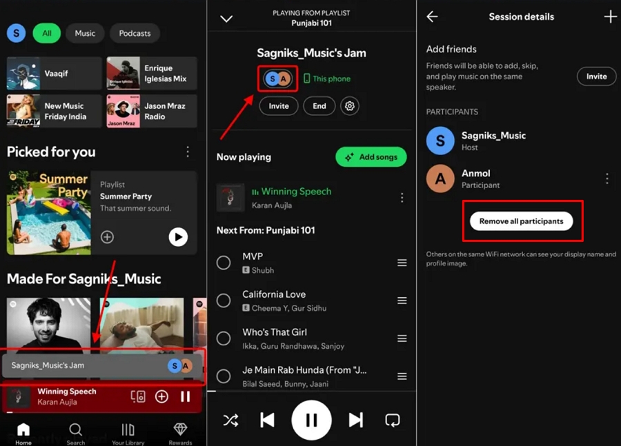Toggle the All filter chip
This screenshot has width=621, height=446.
[47, 33]
